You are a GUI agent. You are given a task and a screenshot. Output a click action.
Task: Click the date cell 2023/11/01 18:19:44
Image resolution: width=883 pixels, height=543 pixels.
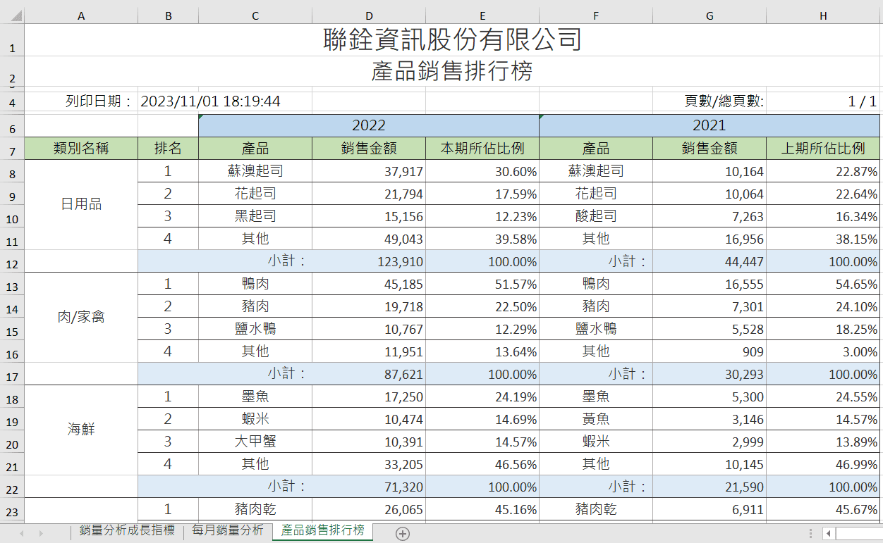210,101
